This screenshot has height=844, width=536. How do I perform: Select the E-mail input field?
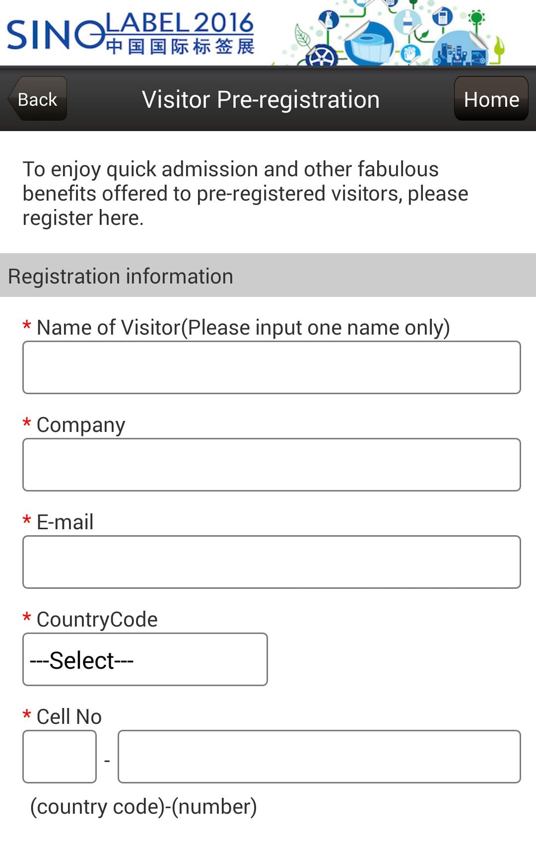tap(271, 562)
